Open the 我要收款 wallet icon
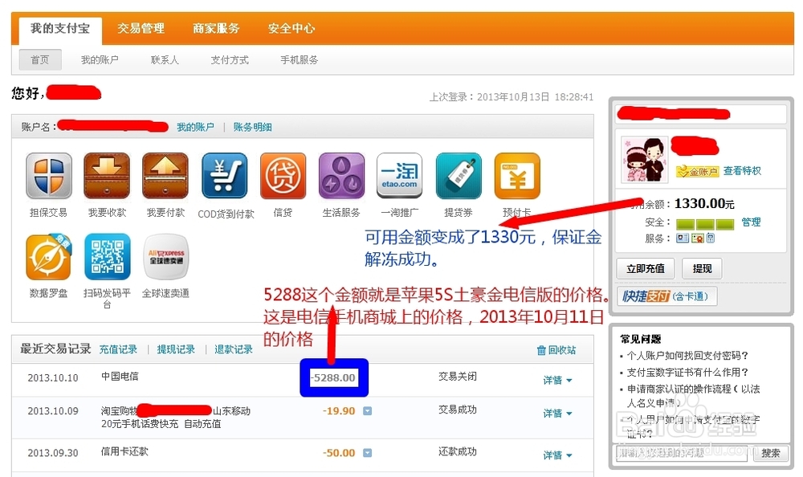This screenshot has height=477, width=803. tap(107, 176)
